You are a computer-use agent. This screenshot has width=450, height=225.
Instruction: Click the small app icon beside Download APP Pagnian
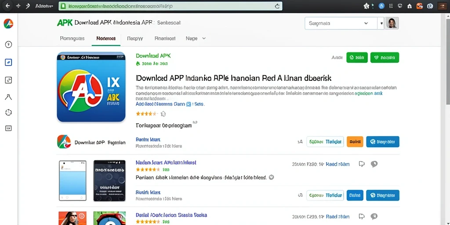[x=64, y=142]
